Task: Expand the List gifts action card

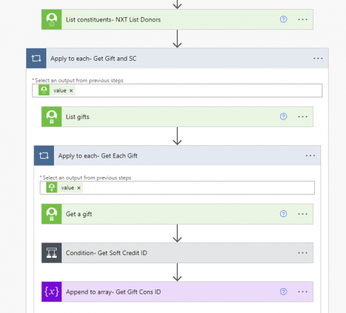Action: [x=177, y=117]
